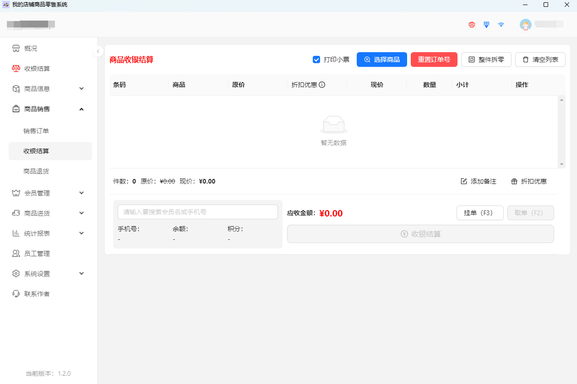The width and height of the screenshot is (577, 384).
Task: Click the user avatar in header
Action: coord(525,25)
